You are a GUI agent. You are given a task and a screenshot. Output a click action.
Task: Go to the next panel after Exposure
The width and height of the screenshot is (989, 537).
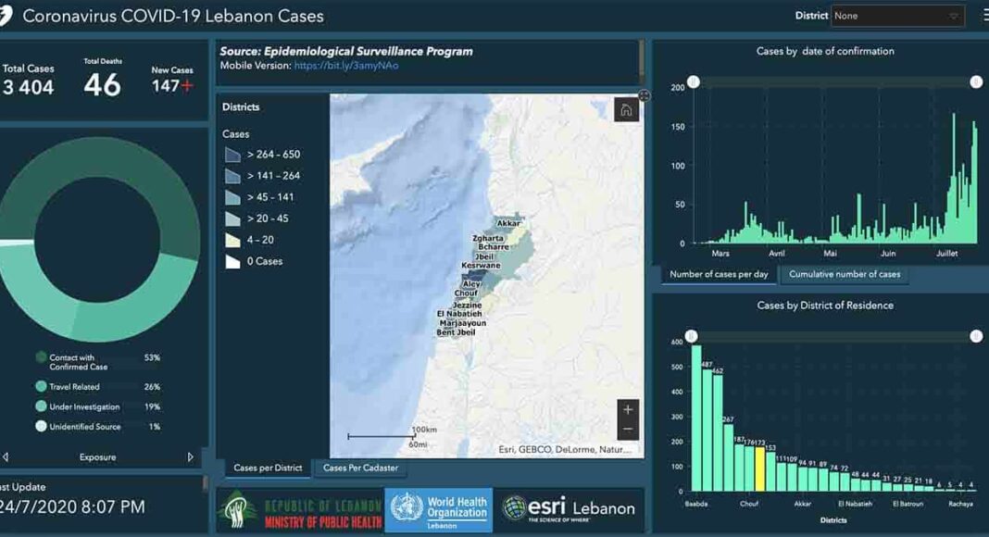pyautogui.click(x=191, y=457)
